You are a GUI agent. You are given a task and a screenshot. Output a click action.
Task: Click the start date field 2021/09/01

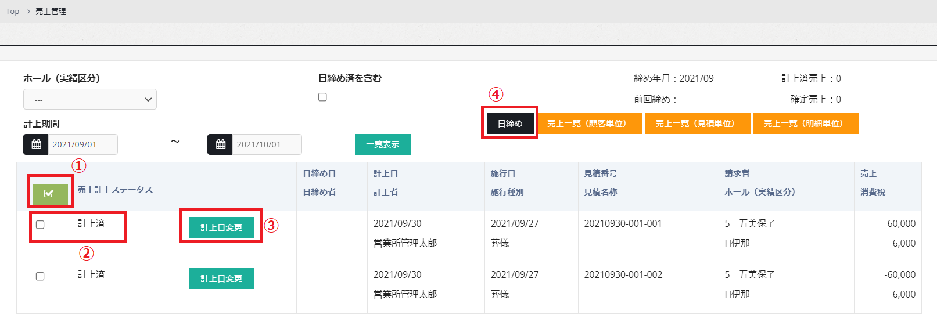point(83,144)
